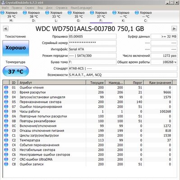Switch to disk C: status icon
Viewport: 180px width, 180px height.
pos(137,13)
